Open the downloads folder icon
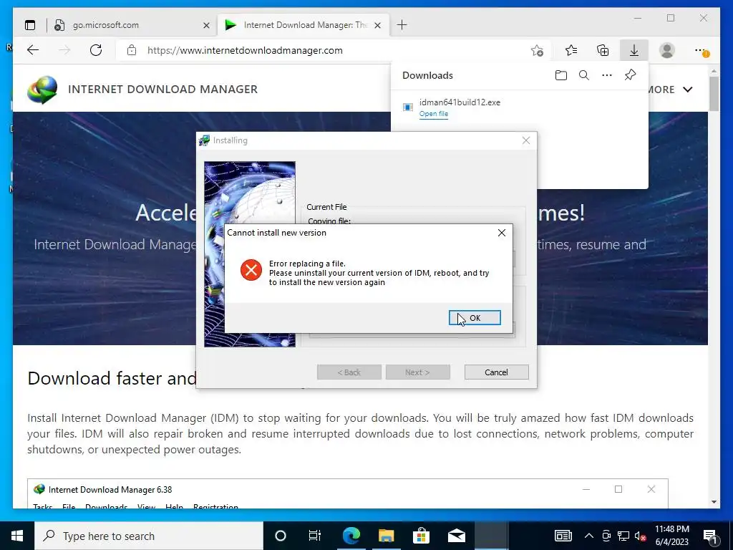Viewport: 733px width, 550px height. 561,75
